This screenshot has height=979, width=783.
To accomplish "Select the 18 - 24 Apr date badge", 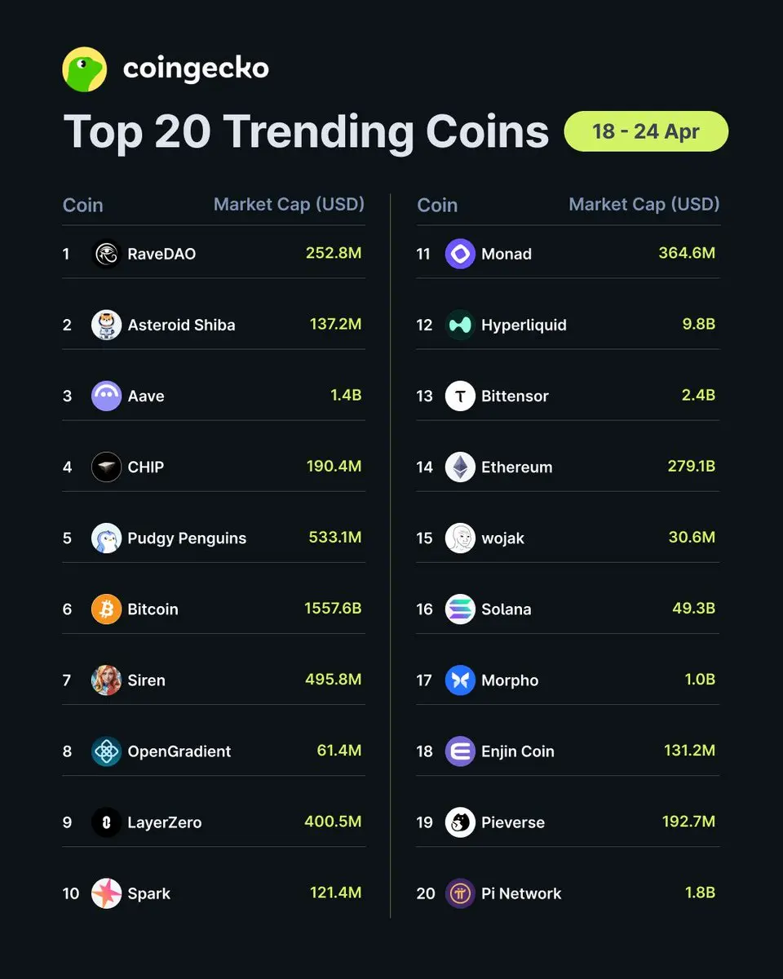I will tap(646, 131).
